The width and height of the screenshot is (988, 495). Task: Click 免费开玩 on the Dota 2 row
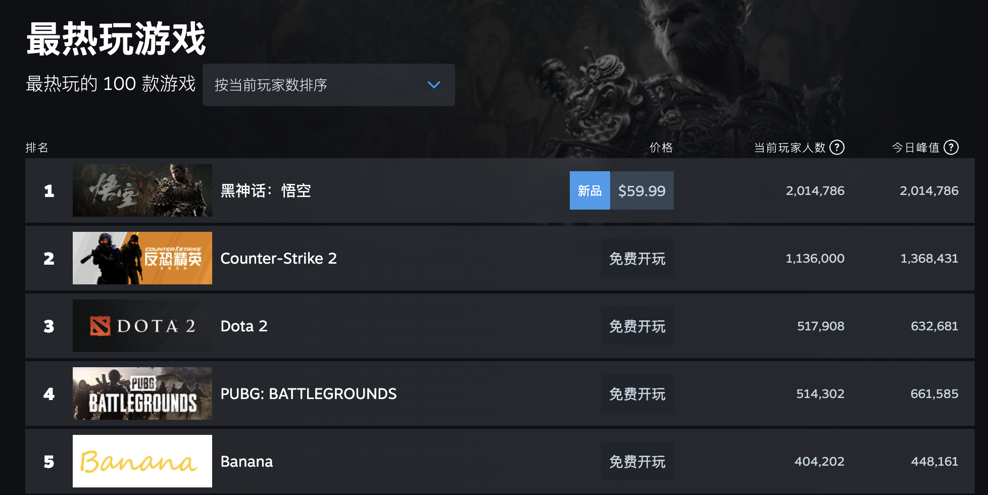click(637, 326)
